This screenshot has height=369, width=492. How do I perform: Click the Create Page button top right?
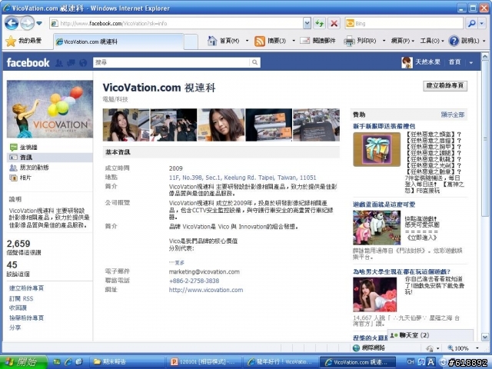coord(445,85)
